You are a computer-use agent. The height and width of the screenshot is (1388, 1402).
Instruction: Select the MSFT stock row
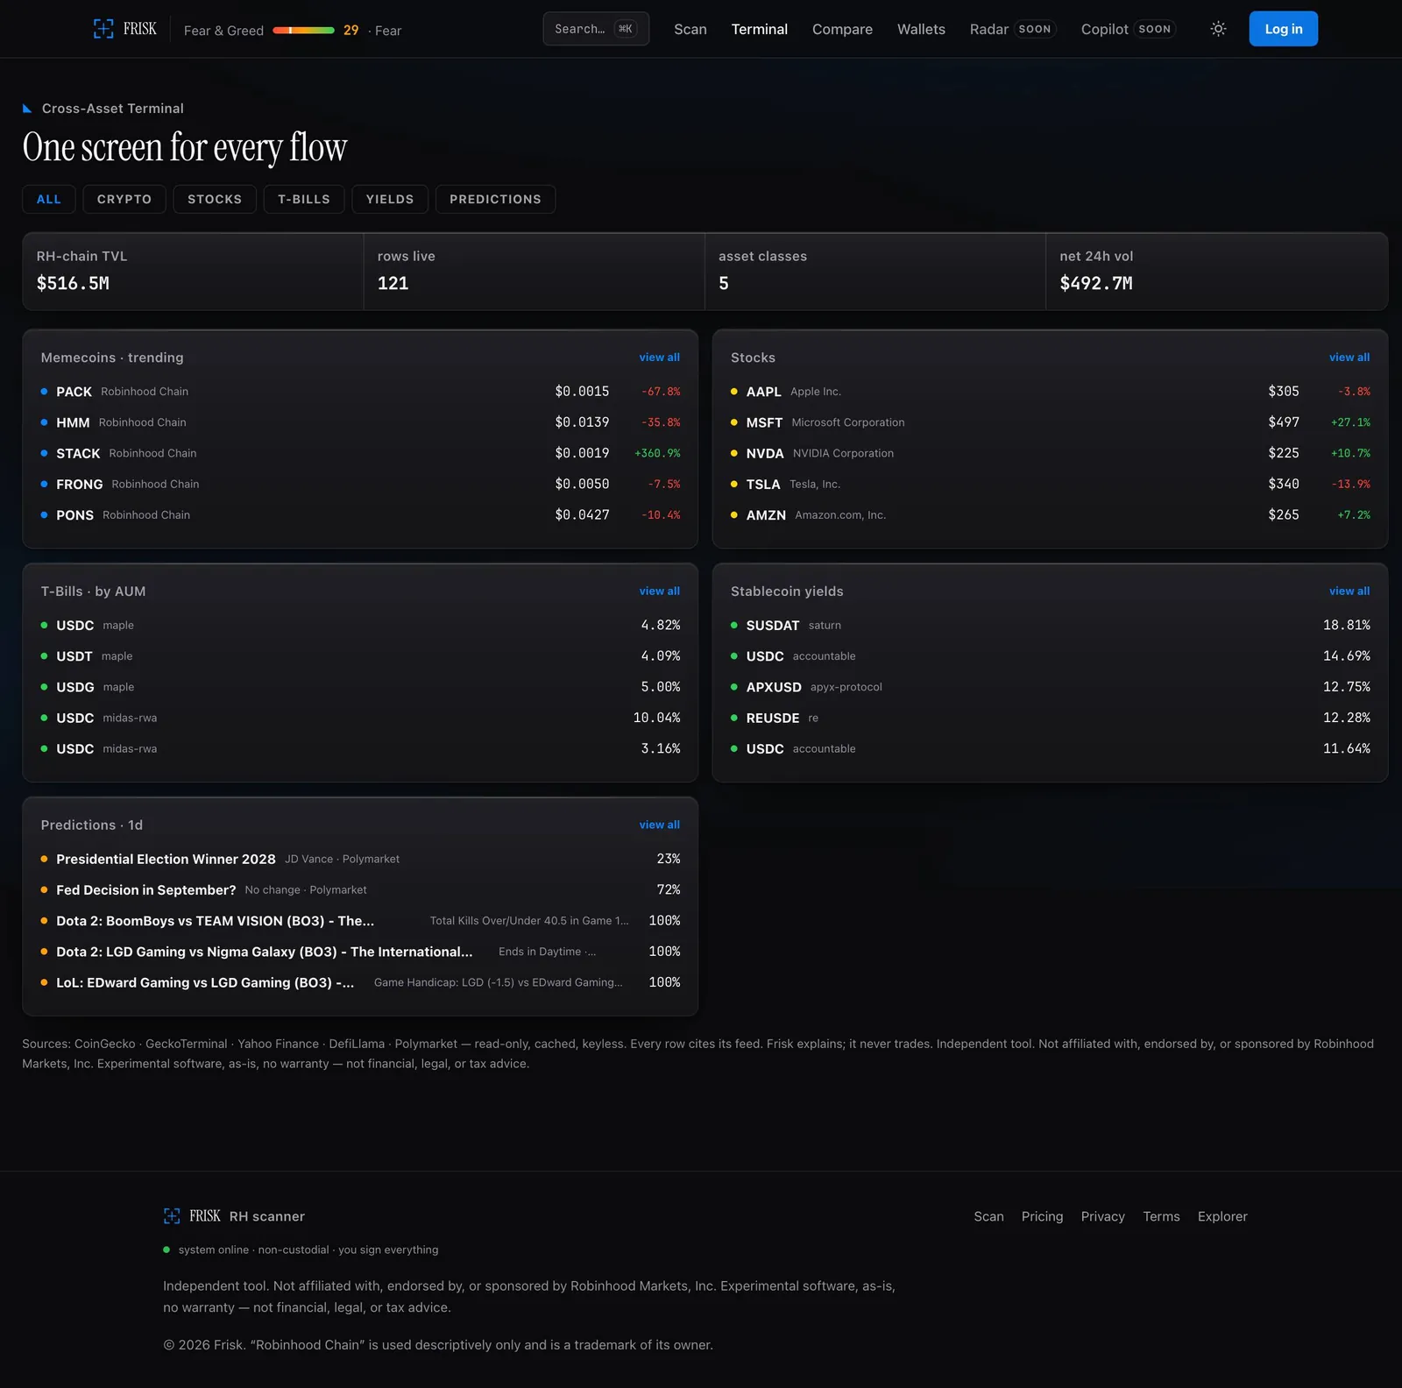pyautogui.click(x=1050, y=422)
